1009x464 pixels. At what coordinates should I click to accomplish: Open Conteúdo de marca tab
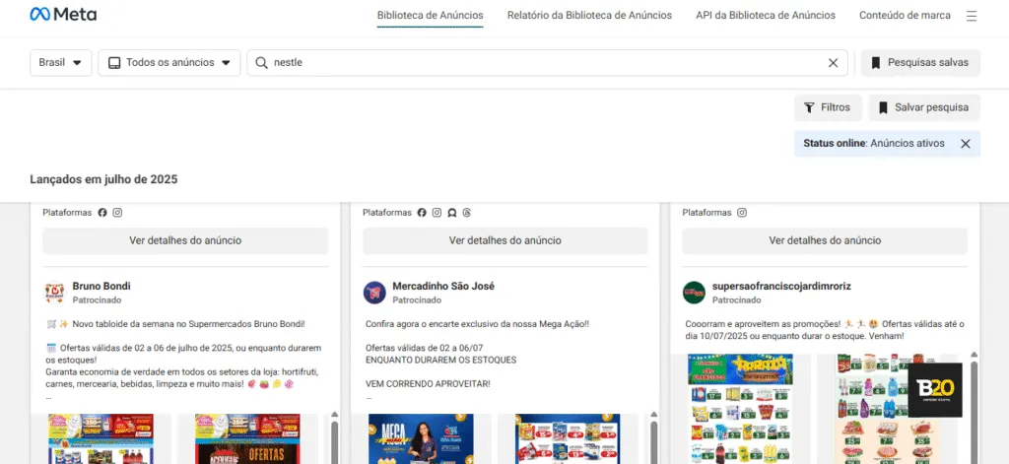[905, 16]
